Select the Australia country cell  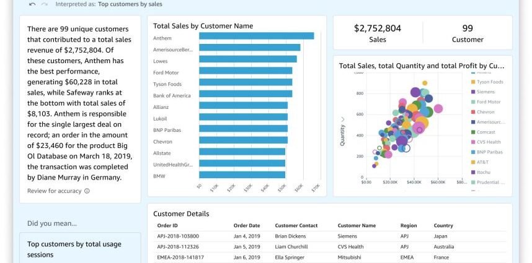tap(443, 247)
